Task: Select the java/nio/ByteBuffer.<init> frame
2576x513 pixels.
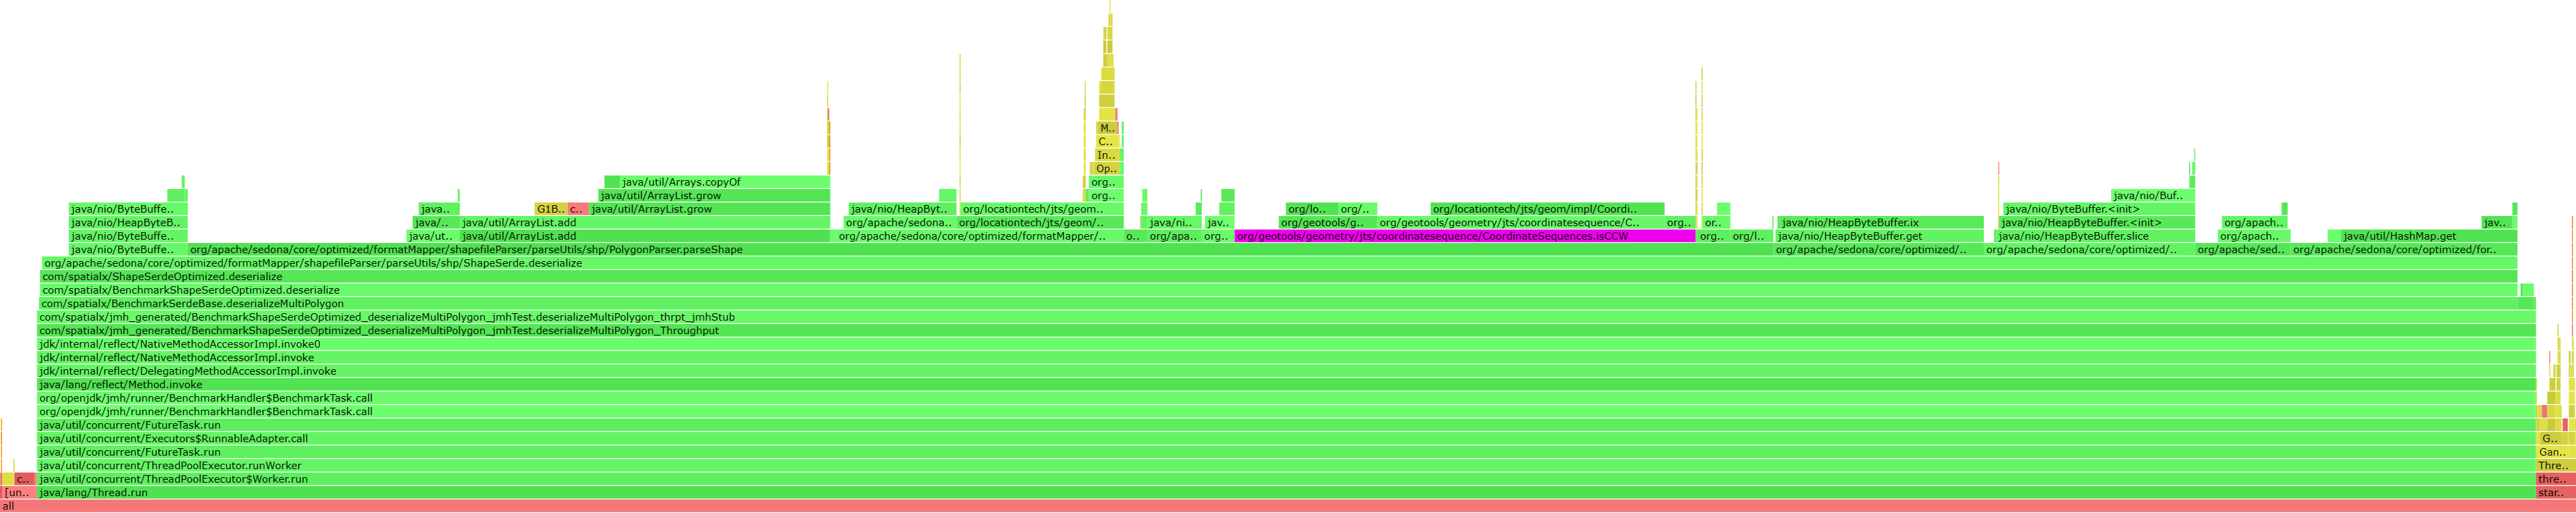Action: [x=2098, y=209]
